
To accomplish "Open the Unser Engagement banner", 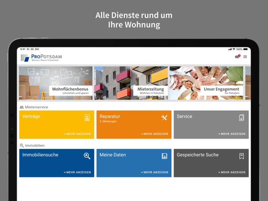I will click(206, 83).
